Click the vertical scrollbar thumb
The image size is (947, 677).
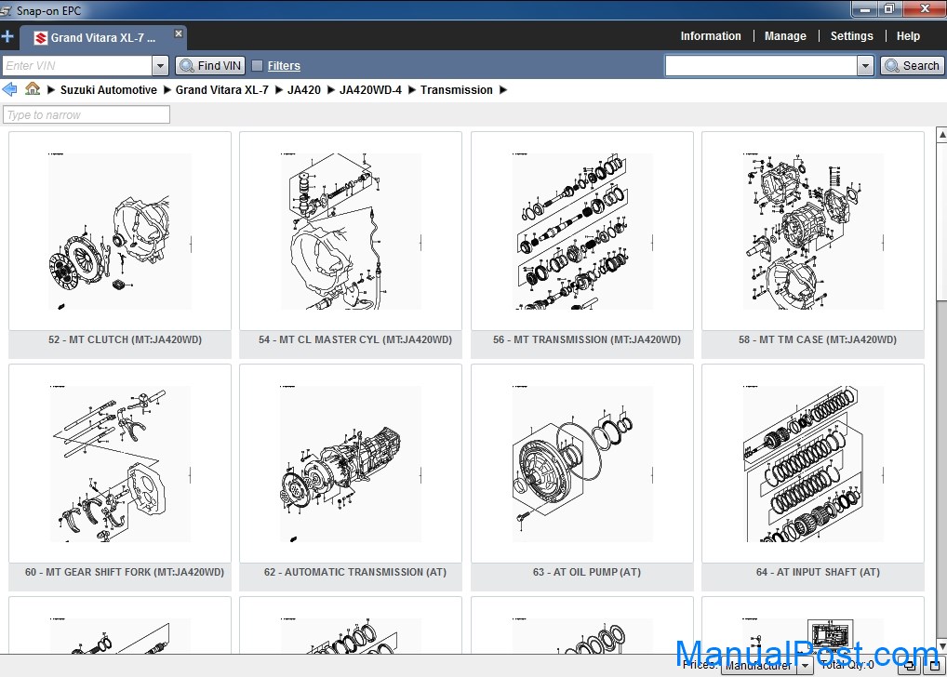(941, 220)
